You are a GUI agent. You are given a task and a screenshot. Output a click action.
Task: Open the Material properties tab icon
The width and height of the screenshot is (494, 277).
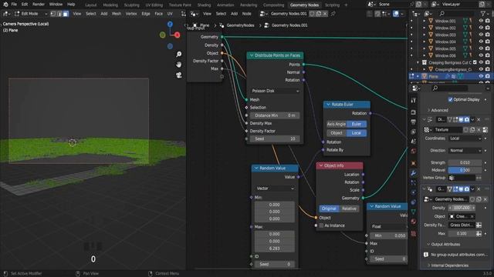(x=414, y=222)
